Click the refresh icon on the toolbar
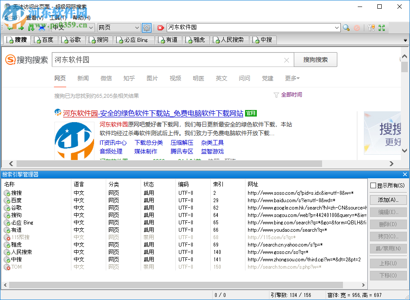Image resolution: width=410 pixels, height=300 pixels. tap(31, 27)
